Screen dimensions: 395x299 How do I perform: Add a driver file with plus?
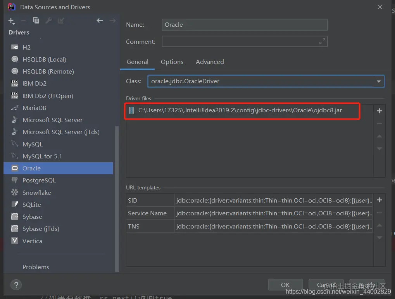coord(379,111)
